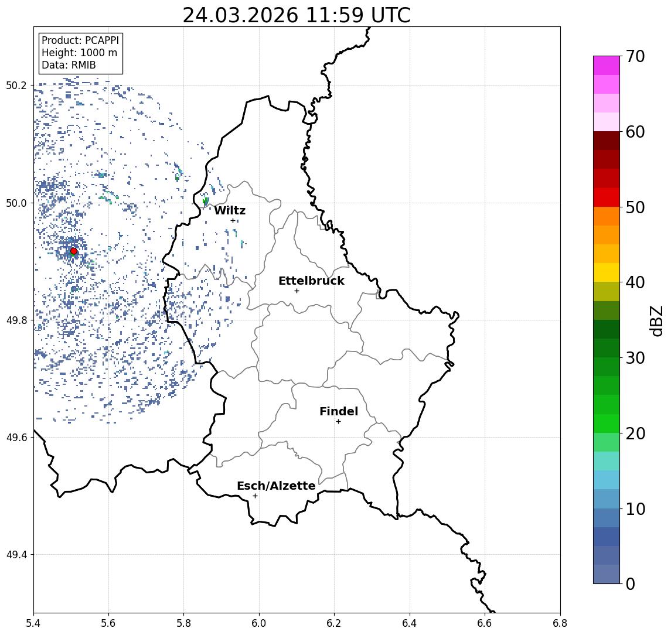The width and height of the screenshot is (671, 635).
Task: Click the 'Wiltz' city label
Action: pyautogui.click(x=230, y=210)
